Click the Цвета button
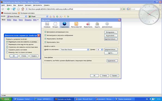The height and width of the screenshot is (101, 162). coord(111,53)
